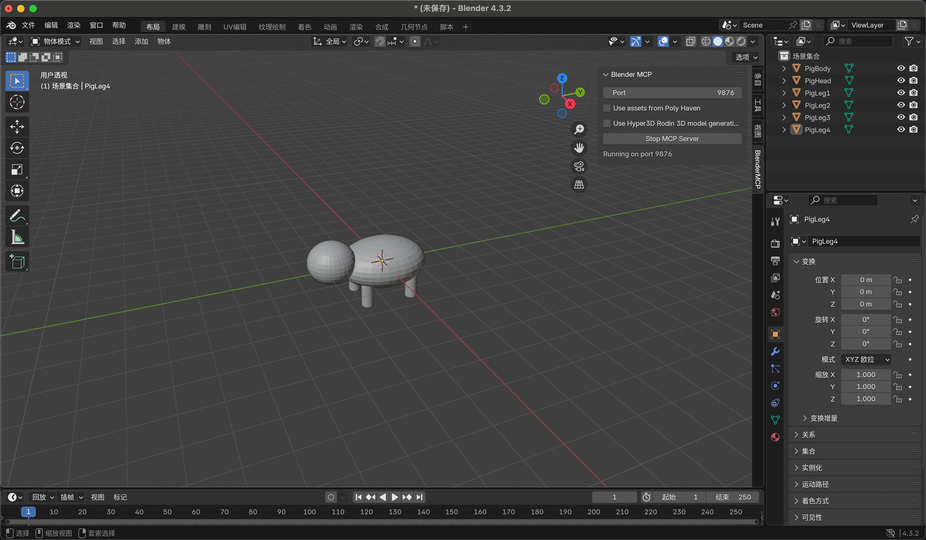926x540 pixels.
Task: Hide PigBody in the viewport
Action: [901, 68]
